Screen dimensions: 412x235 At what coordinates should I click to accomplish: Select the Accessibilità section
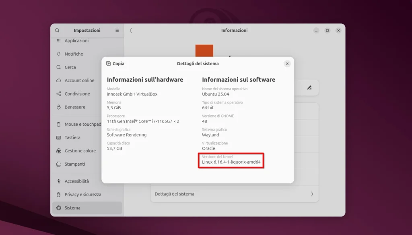[76, 181]
